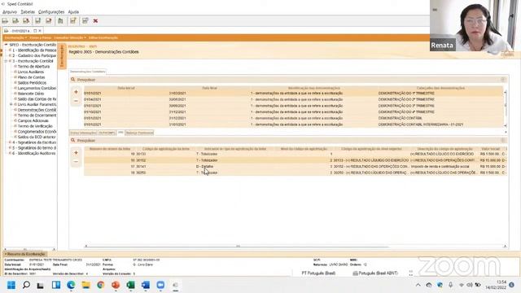Select the DEMONSTRAÇÃO DO 1º TRIMESTRE row

[x=294, y=94]
